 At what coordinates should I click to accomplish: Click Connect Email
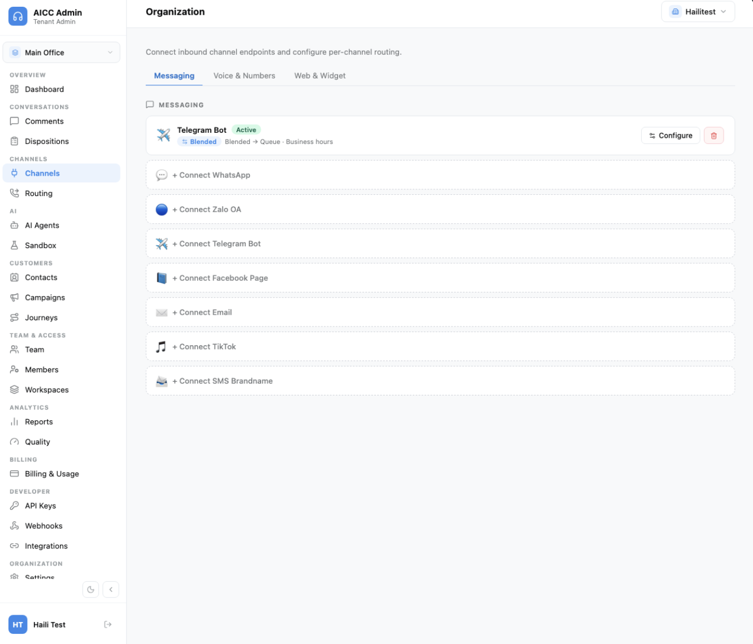pyautogui.click(x=440, y=312)
